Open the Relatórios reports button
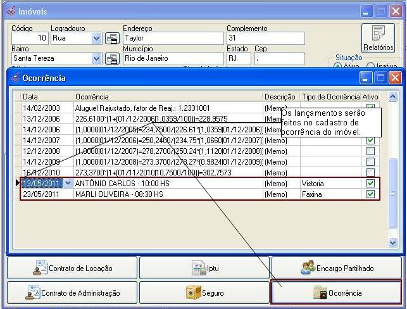 click(379, 38)
